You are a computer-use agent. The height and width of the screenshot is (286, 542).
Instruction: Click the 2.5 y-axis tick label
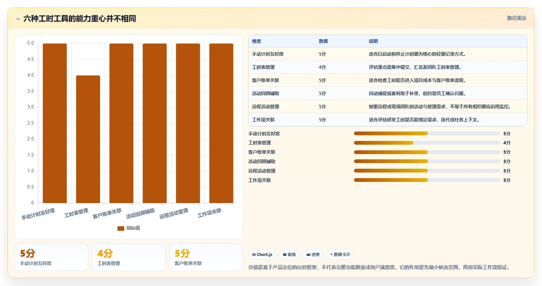click(x=30, y=123)
